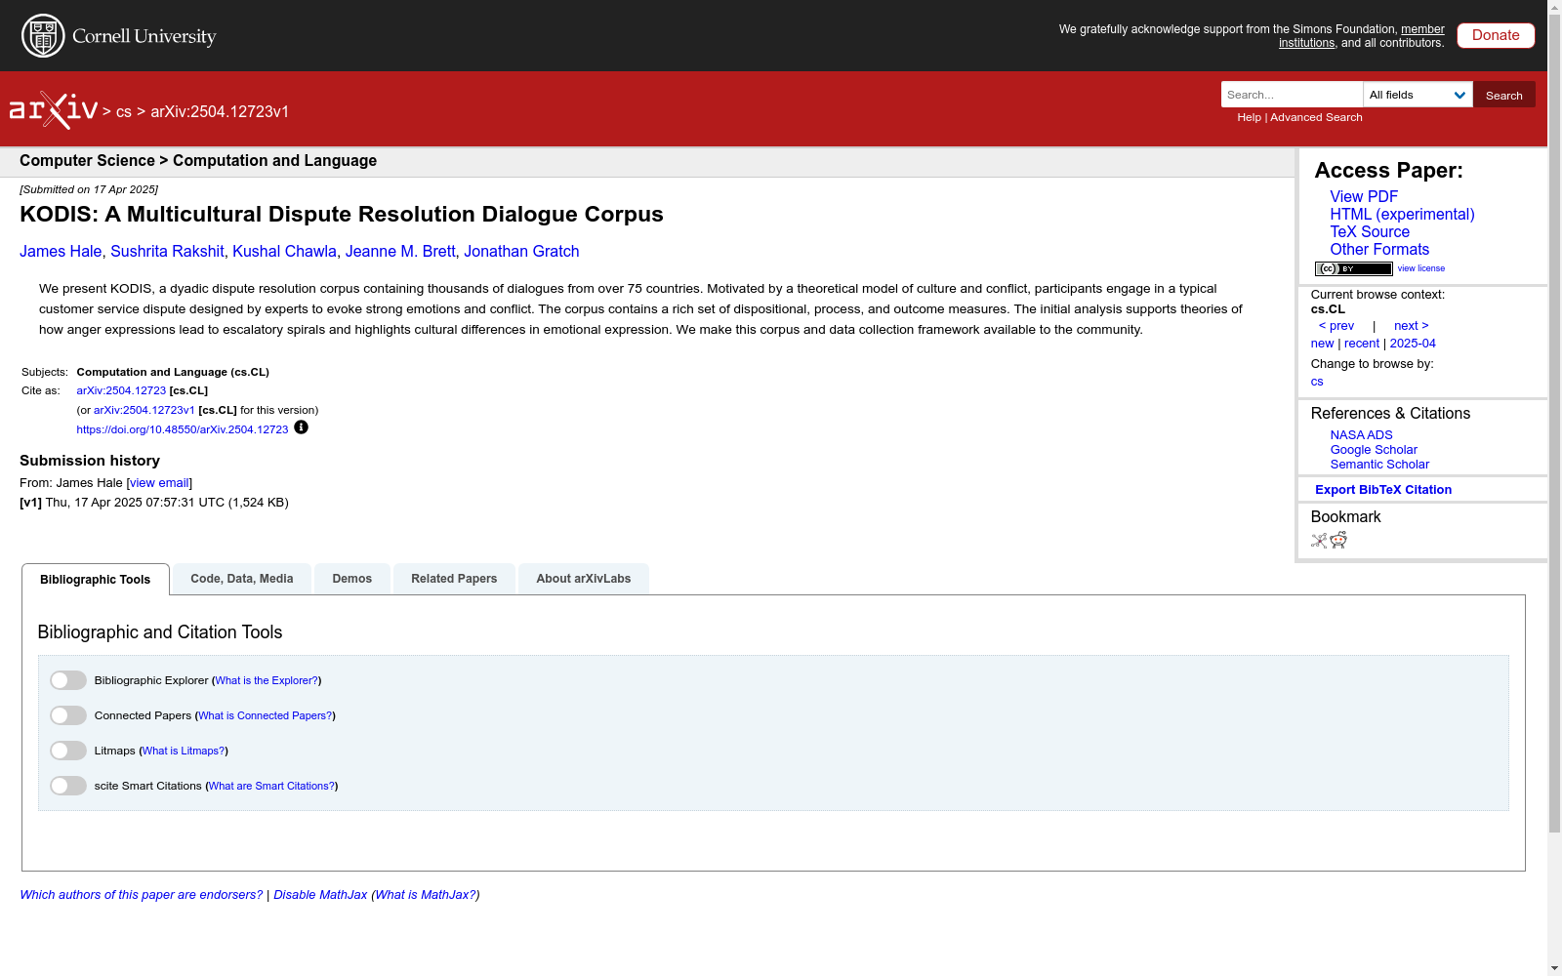This screenshot has height=976, width=1562.
Task: Click the Search button
Action: (x=1504, y=95)
